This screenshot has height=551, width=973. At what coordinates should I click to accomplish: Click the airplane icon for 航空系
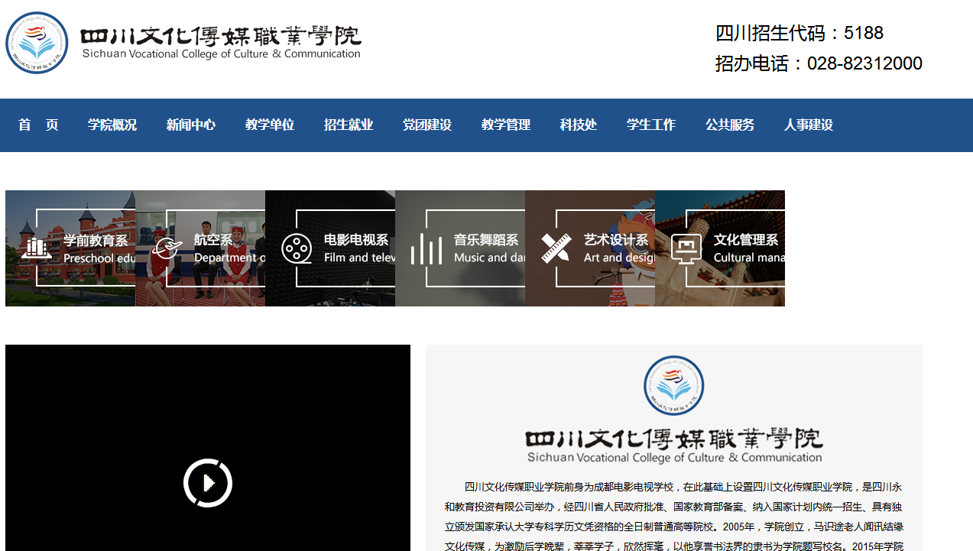tap(167, 248)
